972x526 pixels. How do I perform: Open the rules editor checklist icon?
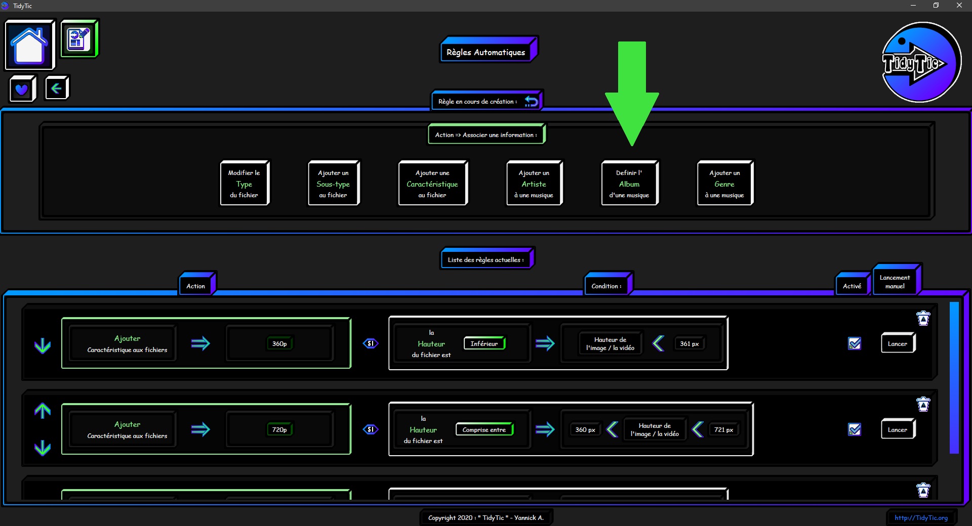click(x=79, y=39)
